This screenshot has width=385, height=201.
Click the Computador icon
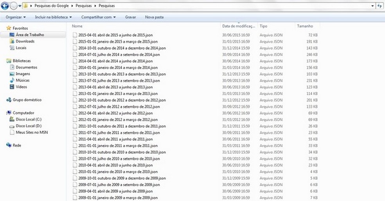pyautogui.click(x=9, y=113)
